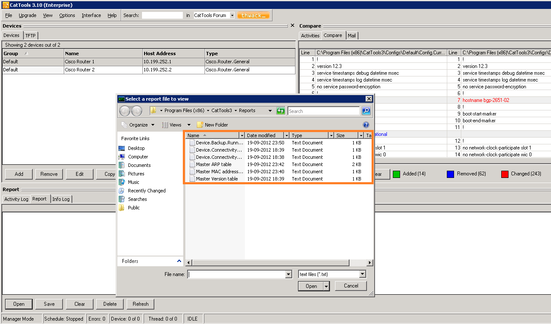Click the blue Removed color swatch
Image resolution: width=551 pixels, height=324 pixels.
(x=450, y=174)
